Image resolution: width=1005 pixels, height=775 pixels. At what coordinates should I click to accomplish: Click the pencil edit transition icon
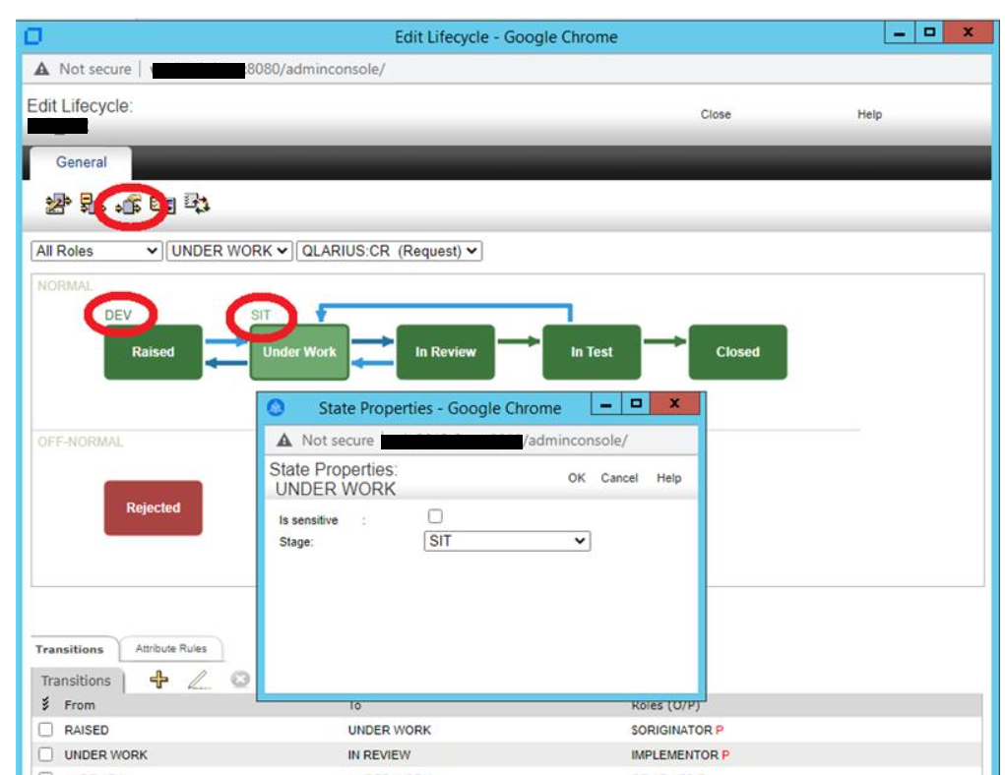point(200,679)
